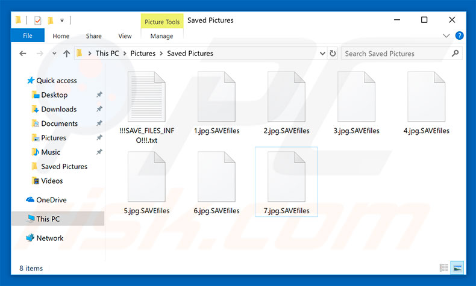The width and height of the screenshot is (476, 286).
Task: Switch to large icons view
Action: 457,267
